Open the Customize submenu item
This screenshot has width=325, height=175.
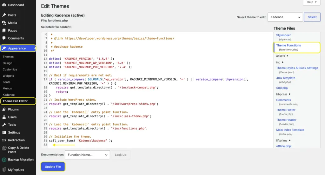click(x=10, y=69)
